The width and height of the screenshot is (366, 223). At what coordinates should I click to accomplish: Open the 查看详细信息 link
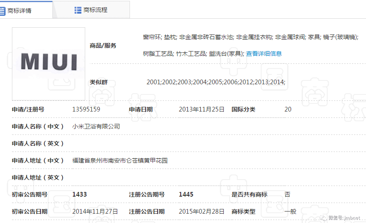(x=264, y=54)
